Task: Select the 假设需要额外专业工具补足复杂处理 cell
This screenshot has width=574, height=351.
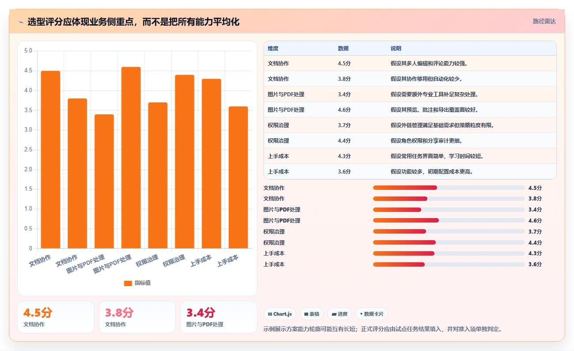Action: click(472, 94)
